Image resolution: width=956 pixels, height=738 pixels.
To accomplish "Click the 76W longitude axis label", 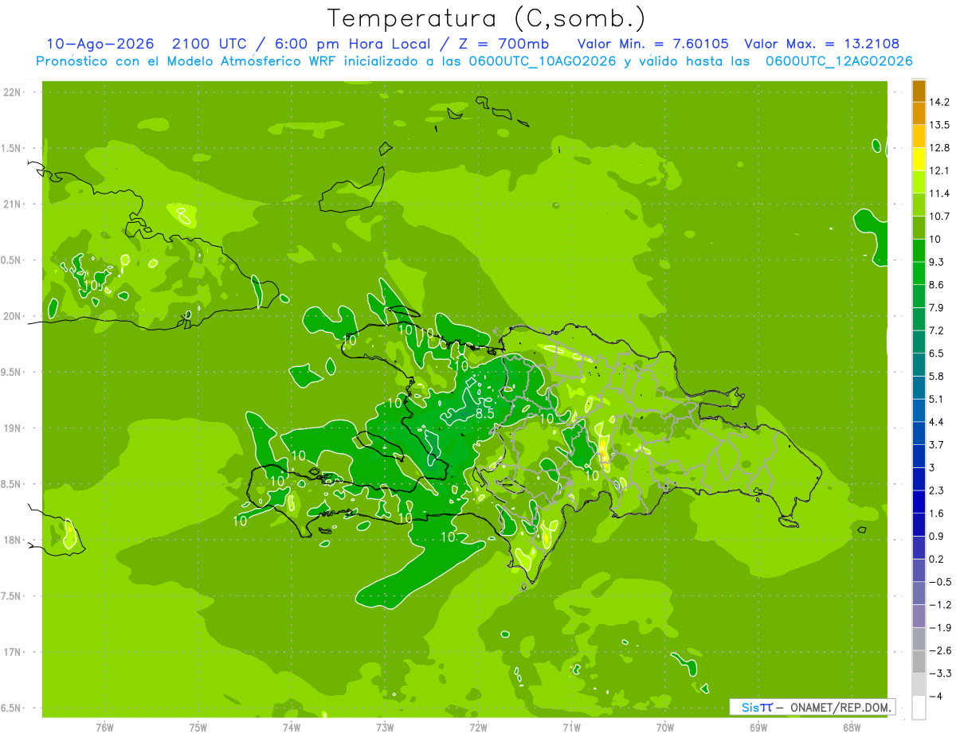I will click(x=104, y=728).
